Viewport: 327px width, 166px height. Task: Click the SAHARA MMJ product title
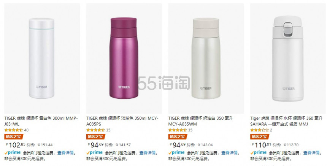[286, 121]
